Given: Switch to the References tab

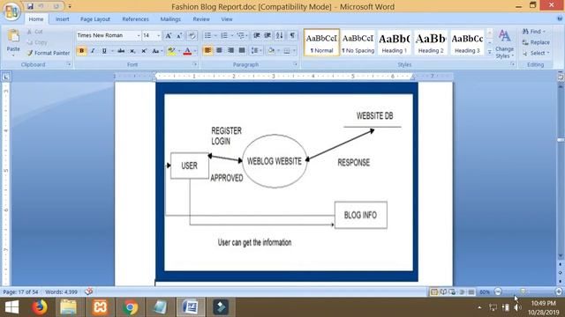Looking at the screenshot, I should (x=135, y=19).
